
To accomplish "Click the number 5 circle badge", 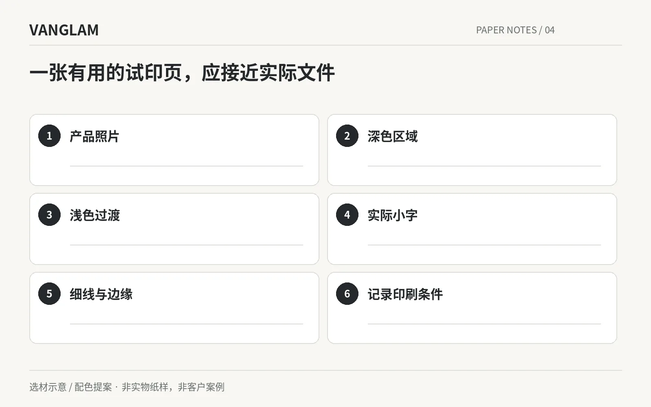I will coord(49,293).
